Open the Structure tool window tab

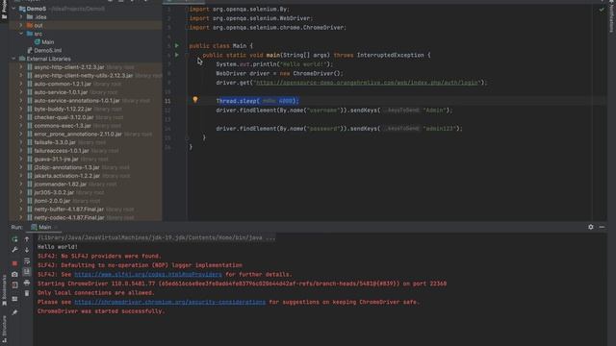coord(4,329)
